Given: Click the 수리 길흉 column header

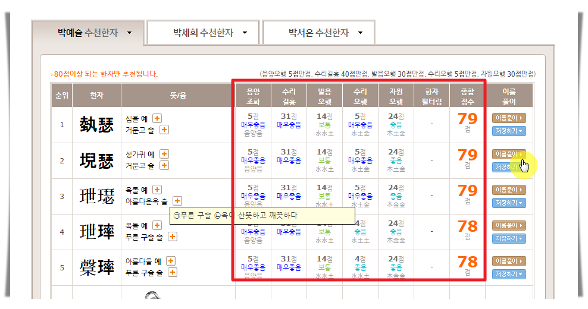Looking at the screenshot, I should coord(289,96).
